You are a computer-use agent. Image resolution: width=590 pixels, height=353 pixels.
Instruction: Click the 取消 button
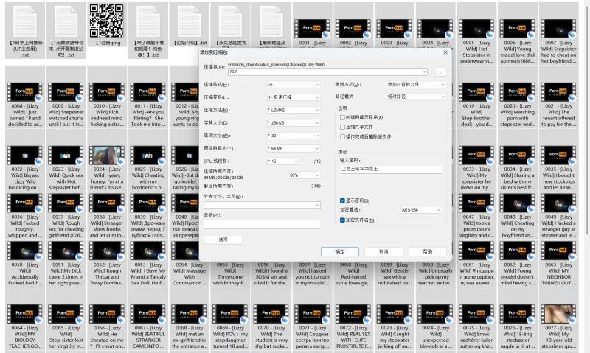[383, 251]
